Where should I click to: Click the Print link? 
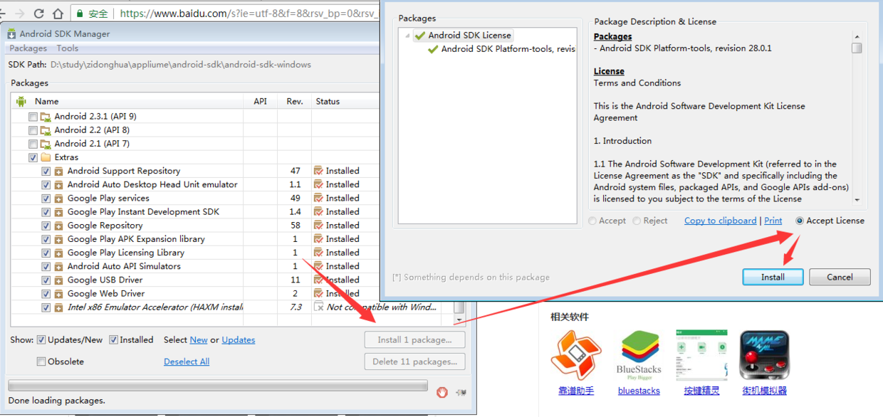coord(773,221)
